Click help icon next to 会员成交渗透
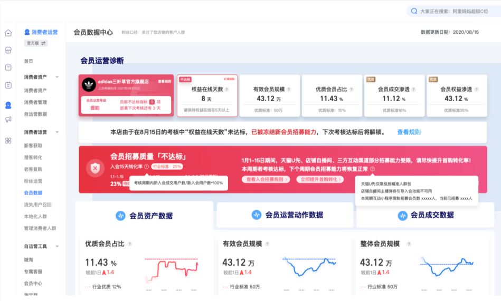 tap(413, 90)
